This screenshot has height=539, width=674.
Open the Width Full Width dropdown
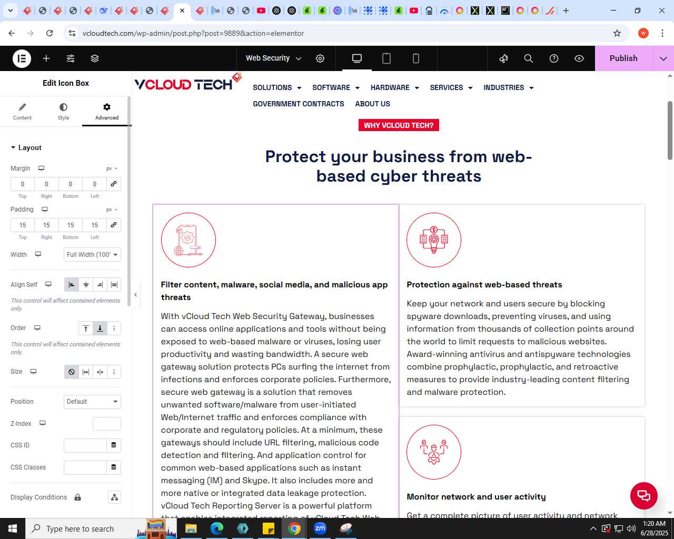tap(92, 255)
